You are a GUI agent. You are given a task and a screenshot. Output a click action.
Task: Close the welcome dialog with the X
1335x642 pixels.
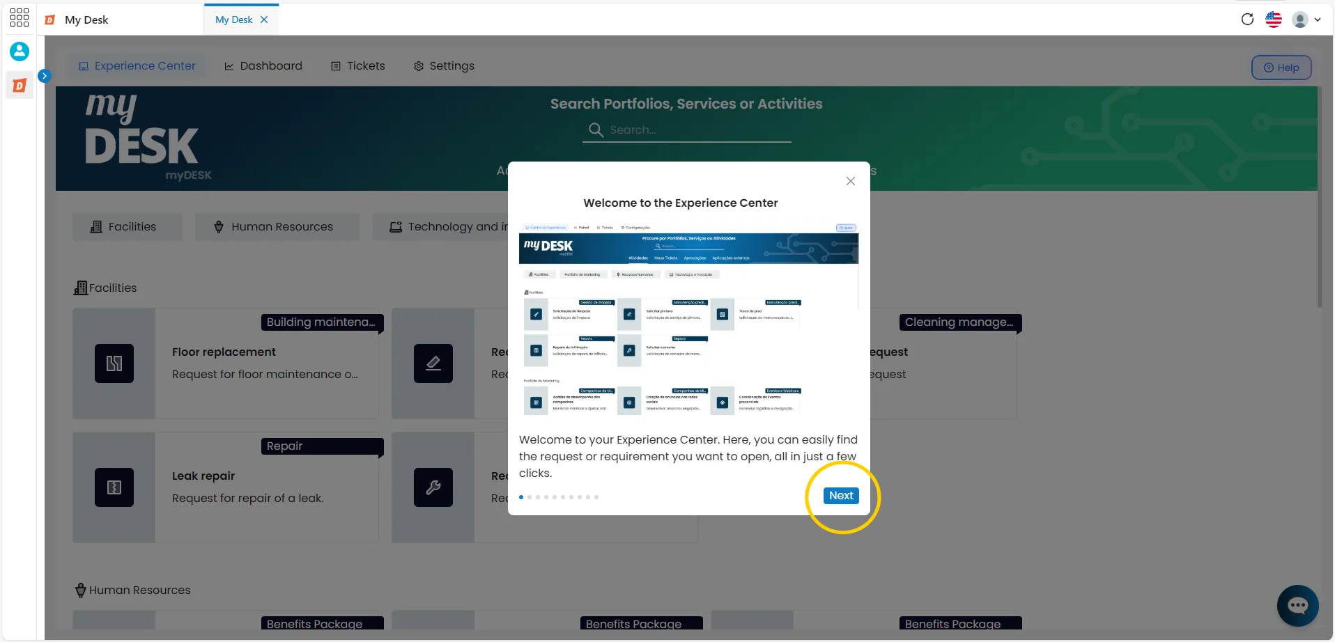pos(850,181)
